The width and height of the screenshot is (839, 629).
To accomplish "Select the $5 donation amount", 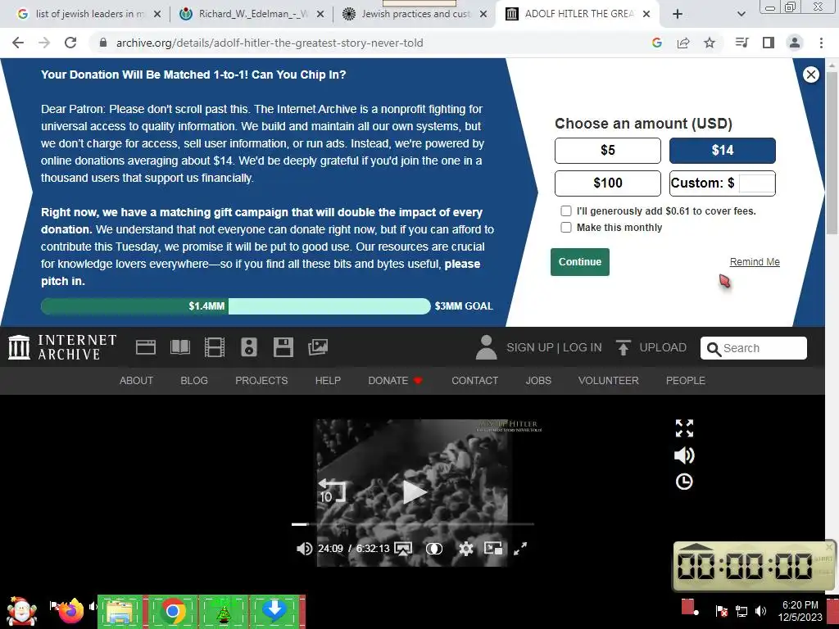I will tap(607, 151).
